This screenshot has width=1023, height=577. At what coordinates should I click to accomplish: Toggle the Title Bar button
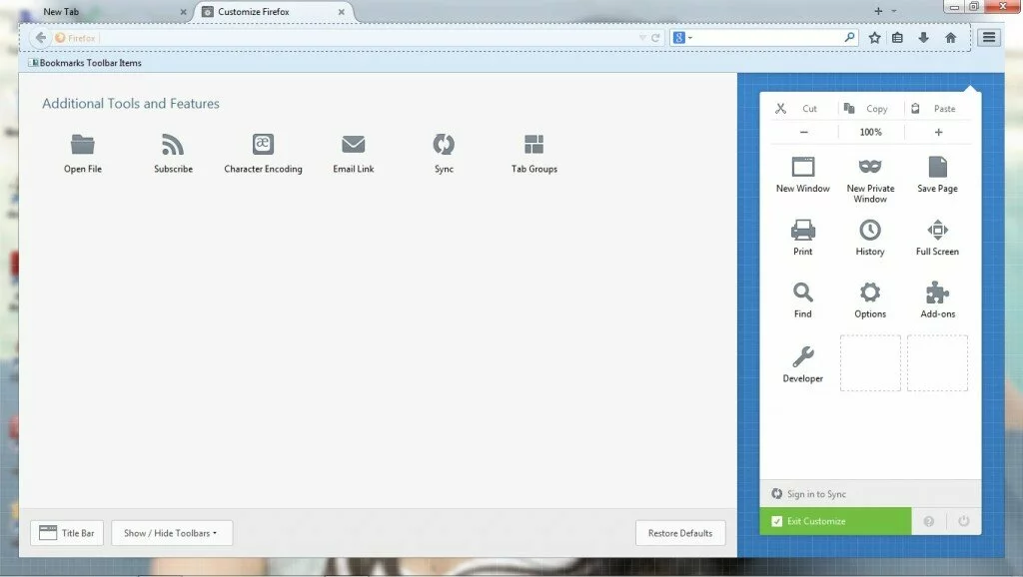pos(67,533)
